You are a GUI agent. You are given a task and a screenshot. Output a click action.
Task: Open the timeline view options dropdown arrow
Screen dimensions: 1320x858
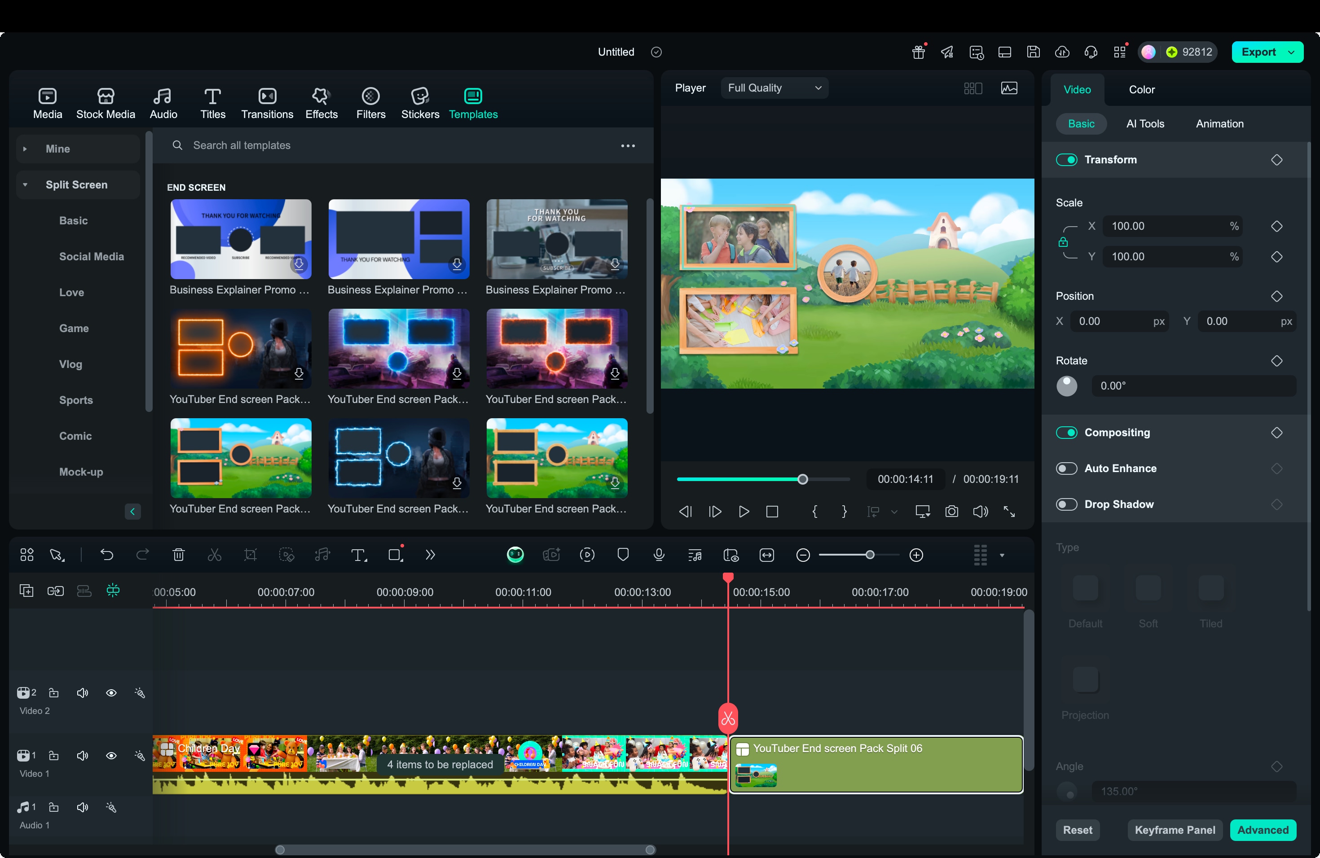tap(1002, 555)
